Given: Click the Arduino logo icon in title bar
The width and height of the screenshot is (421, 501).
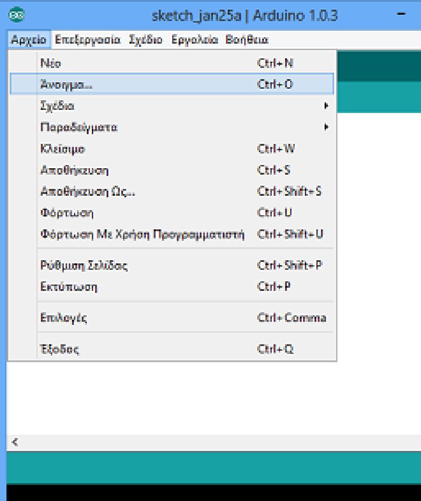Looking at the screenshot, I should (17, 15).
